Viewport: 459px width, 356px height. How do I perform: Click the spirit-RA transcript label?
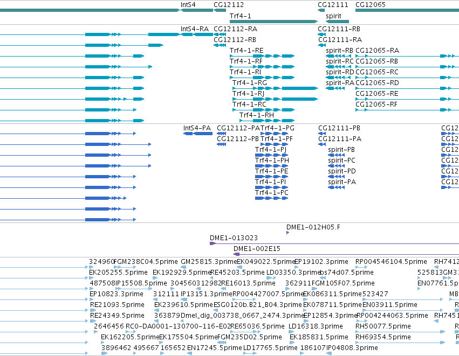pyautogui.click(x=340, y=83)
